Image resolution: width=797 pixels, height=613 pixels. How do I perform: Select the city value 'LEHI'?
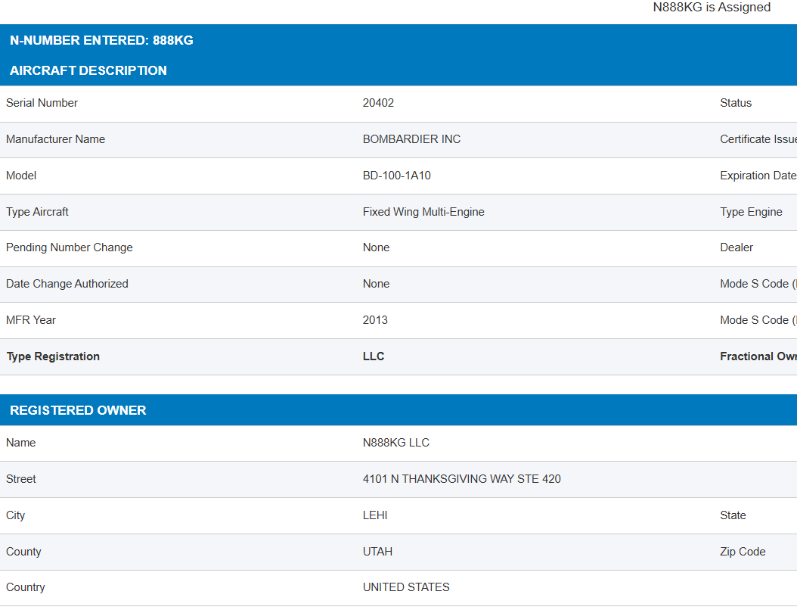(x=375, y=515)
